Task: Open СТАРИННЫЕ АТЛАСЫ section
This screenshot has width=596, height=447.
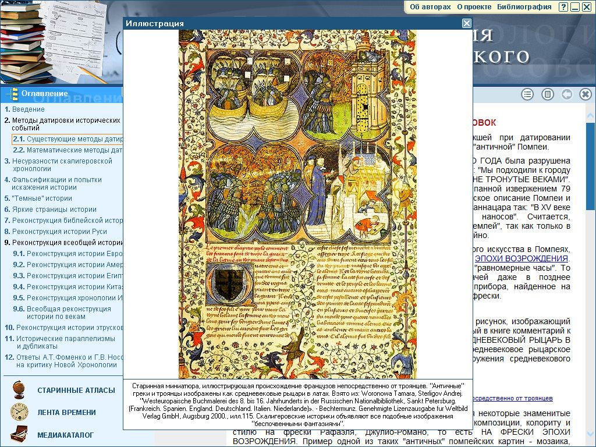Action: tap(76, 391)
